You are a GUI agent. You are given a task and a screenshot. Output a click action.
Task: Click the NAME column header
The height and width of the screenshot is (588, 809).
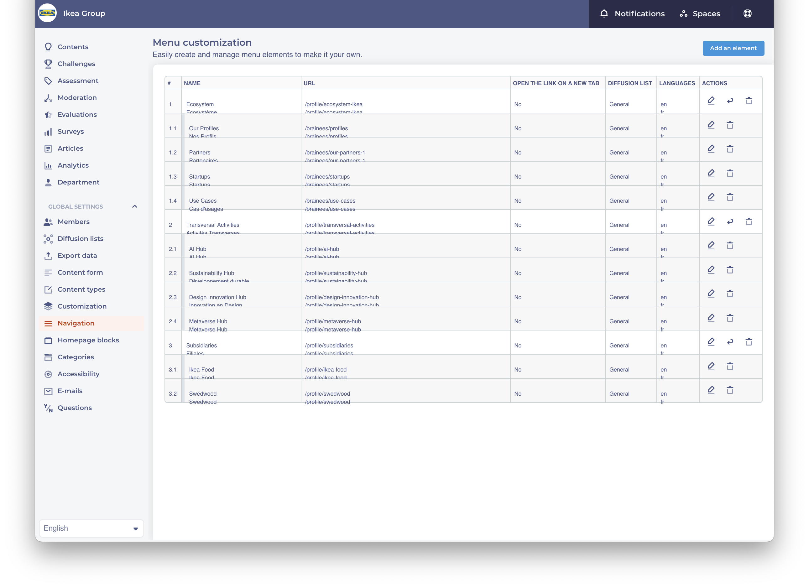(192, 83)
